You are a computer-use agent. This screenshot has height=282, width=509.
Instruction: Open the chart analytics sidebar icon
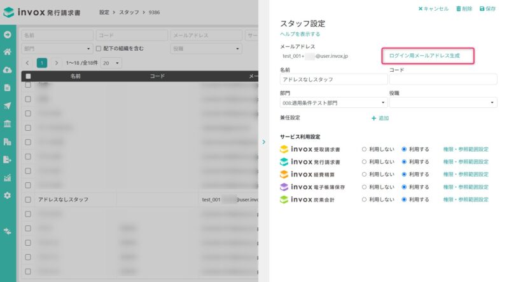8,178
